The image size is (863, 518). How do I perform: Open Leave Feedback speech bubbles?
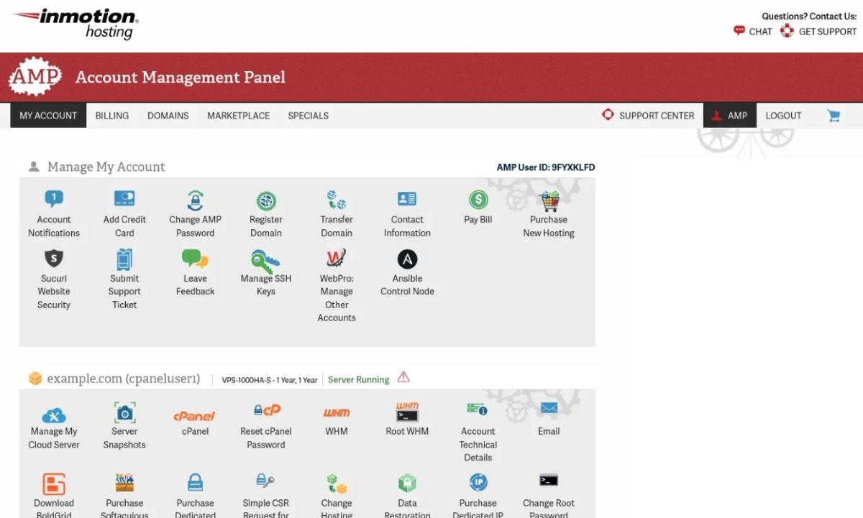pyautogui.click(x=195, y=259)
